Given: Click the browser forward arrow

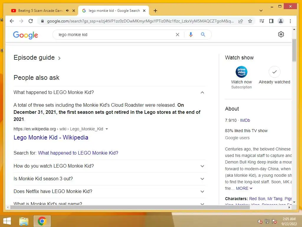Looking at the screenshot, I should click(x=21, y=21).
